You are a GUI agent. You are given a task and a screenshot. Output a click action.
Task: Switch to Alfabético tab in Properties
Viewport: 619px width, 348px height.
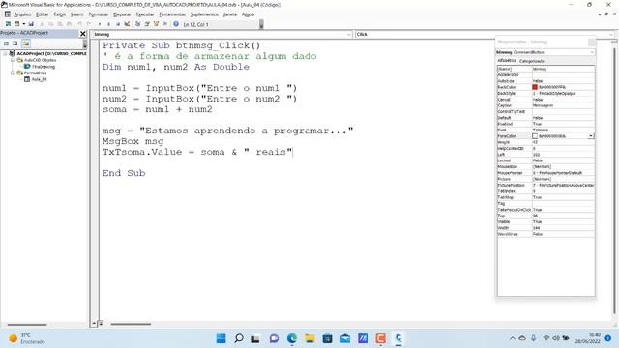point(507,61)
